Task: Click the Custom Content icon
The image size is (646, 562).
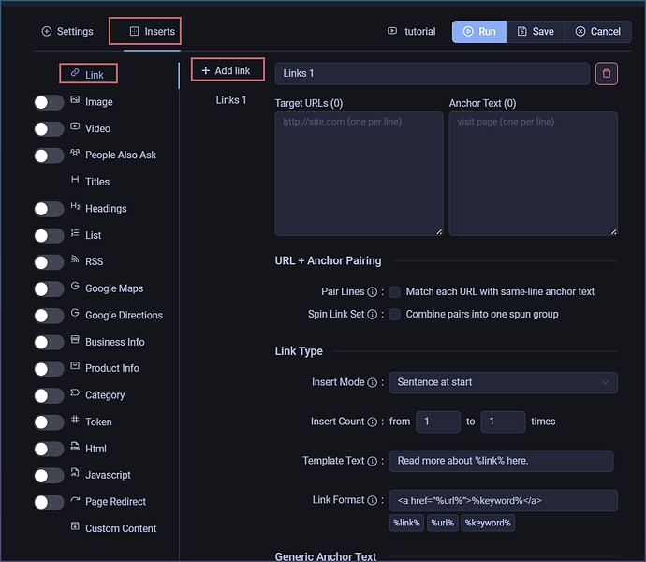Action: coord(75,526)
